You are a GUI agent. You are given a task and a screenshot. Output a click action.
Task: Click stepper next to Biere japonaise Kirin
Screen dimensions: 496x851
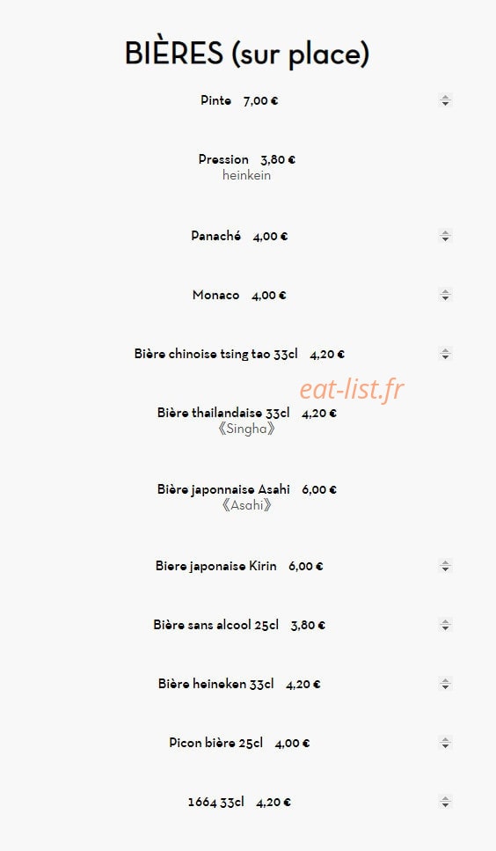click(x=445, y=566)
